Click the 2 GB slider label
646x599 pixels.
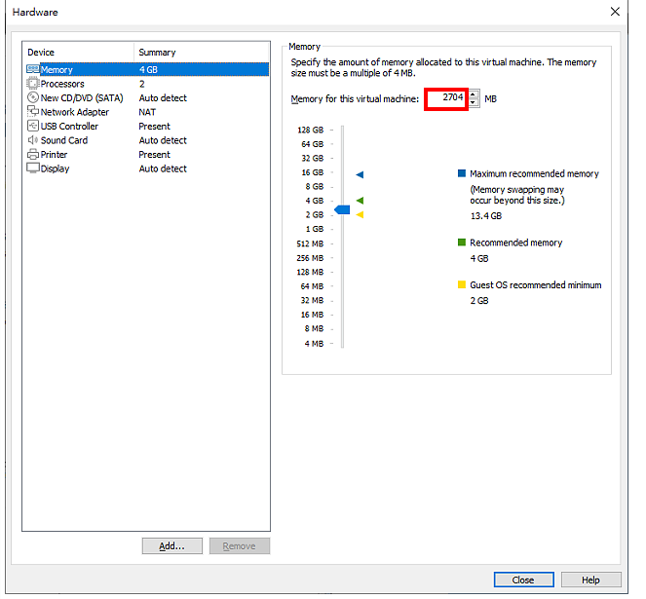[x=315, y=214]
